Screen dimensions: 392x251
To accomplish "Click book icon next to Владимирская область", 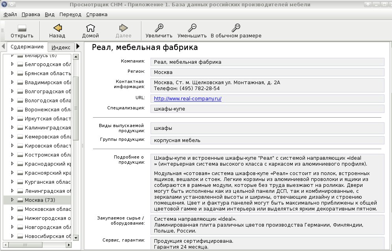I will coord(20,82).
